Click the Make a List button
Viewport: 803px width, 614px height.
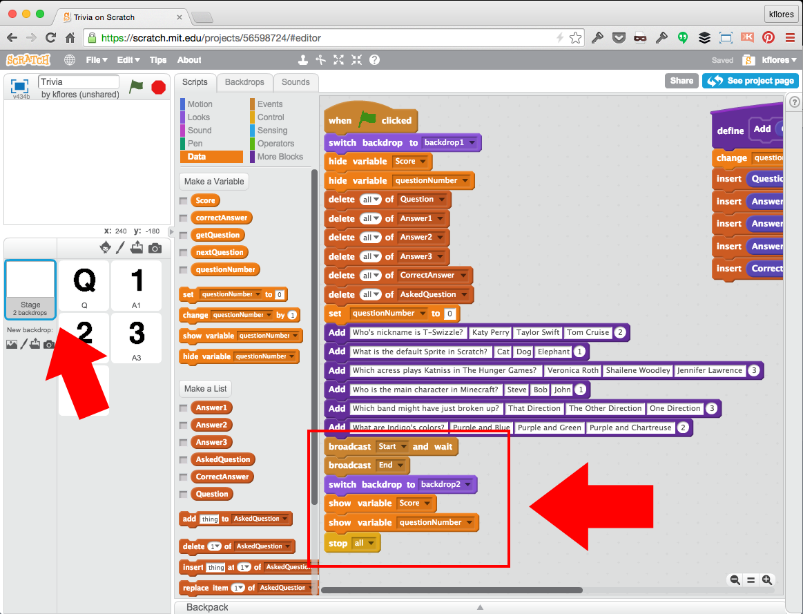point(205,389)
